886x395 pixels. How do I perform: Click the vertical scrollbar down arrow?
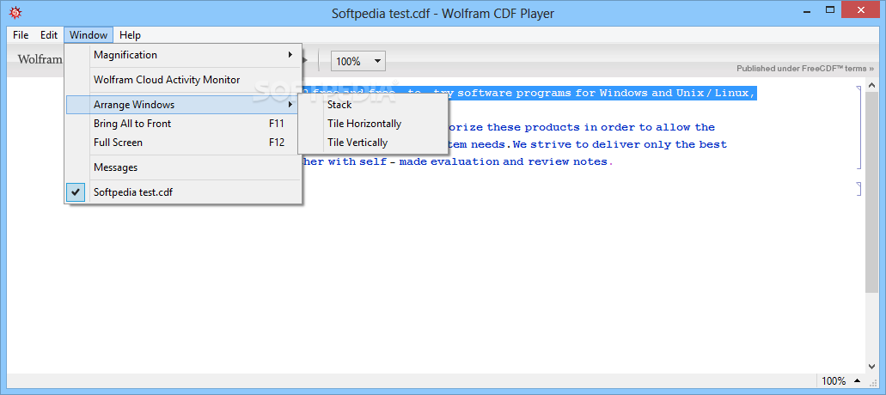[872, 366]
